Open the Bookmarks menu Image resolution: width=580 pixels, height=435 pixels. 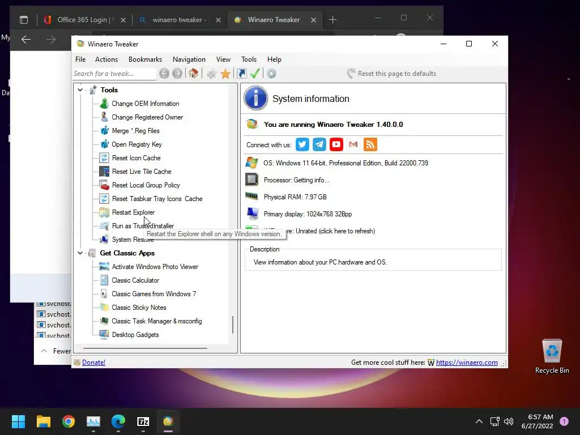pyautogui.click(x=145, y=59)
